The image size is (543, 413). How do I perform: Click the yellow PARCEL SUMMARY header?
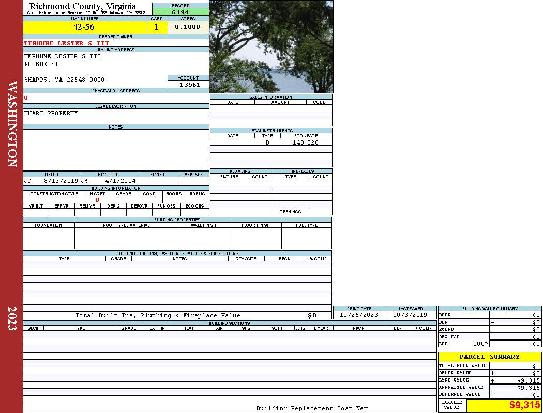point(489,357)
